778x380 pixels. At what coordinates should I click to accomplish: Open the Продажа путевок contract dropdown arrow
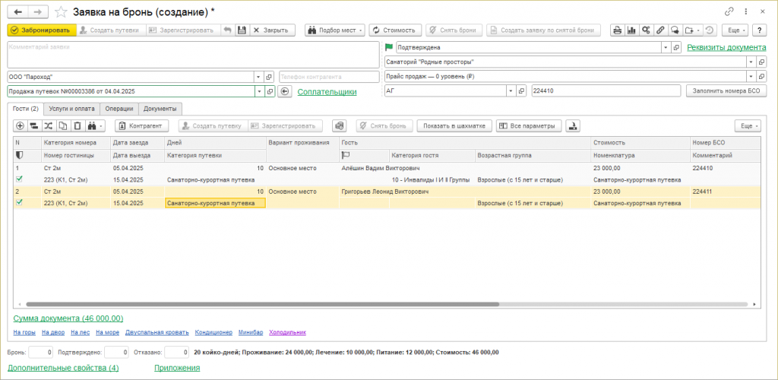point(258,91)
